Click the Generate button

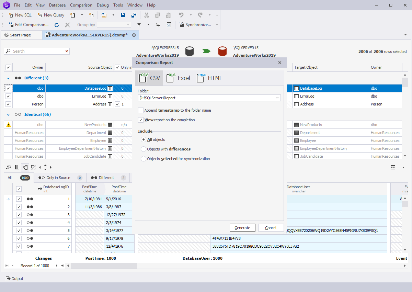tap(242, 228)
